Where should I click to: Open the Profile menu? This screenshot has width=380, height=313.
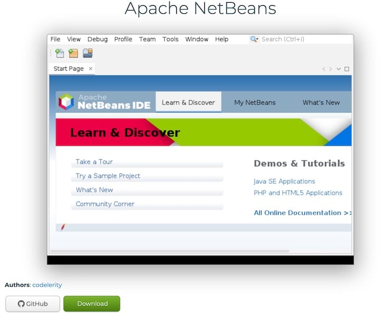click(x=123, y=39)
